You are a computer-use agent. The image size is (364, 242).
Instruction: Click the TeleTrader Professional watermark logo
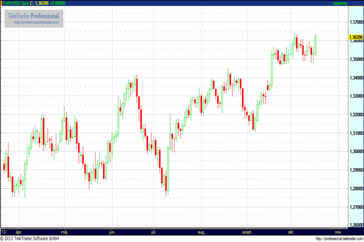pos(34,15)
